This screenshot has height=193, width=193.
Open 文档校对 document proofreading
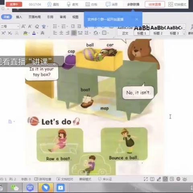click(x=65, y=179)
